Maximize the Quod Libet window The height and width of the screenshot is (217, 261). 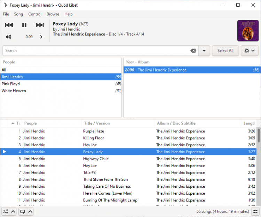click(x=238, y=5)
